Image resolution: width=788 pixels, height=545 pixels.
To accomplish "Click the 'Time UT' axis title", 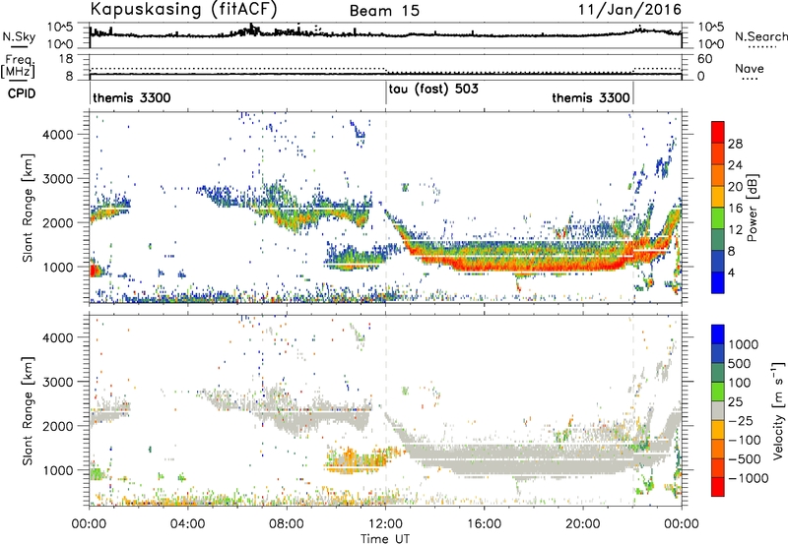I will [385, 539].
